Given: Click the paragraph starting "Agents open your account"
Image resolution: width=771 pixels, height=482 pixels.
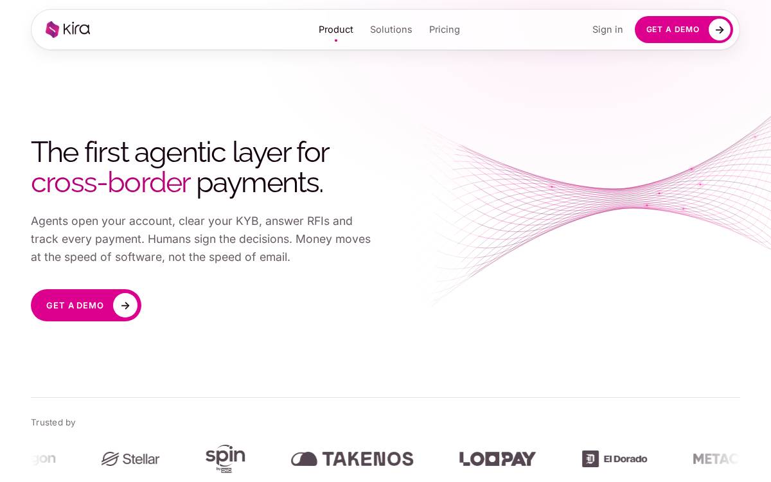Looking at the screenshot, I should (x=201, y=239).
